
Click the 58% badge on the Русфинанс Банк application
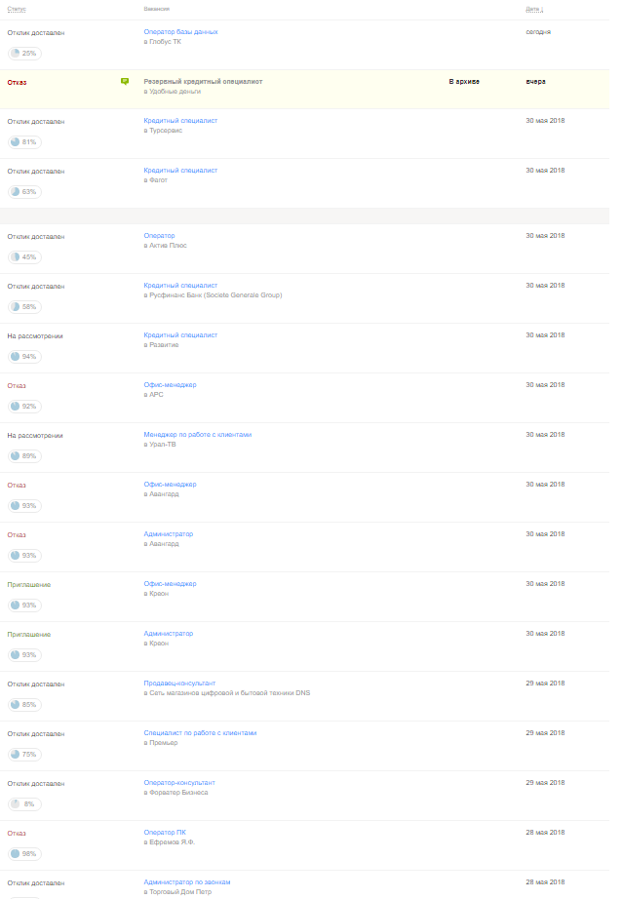pos(21,306)
